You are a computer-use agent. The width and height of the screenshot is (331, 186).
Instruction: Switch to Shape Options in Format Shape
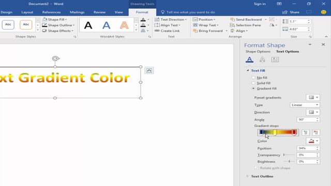258,52
